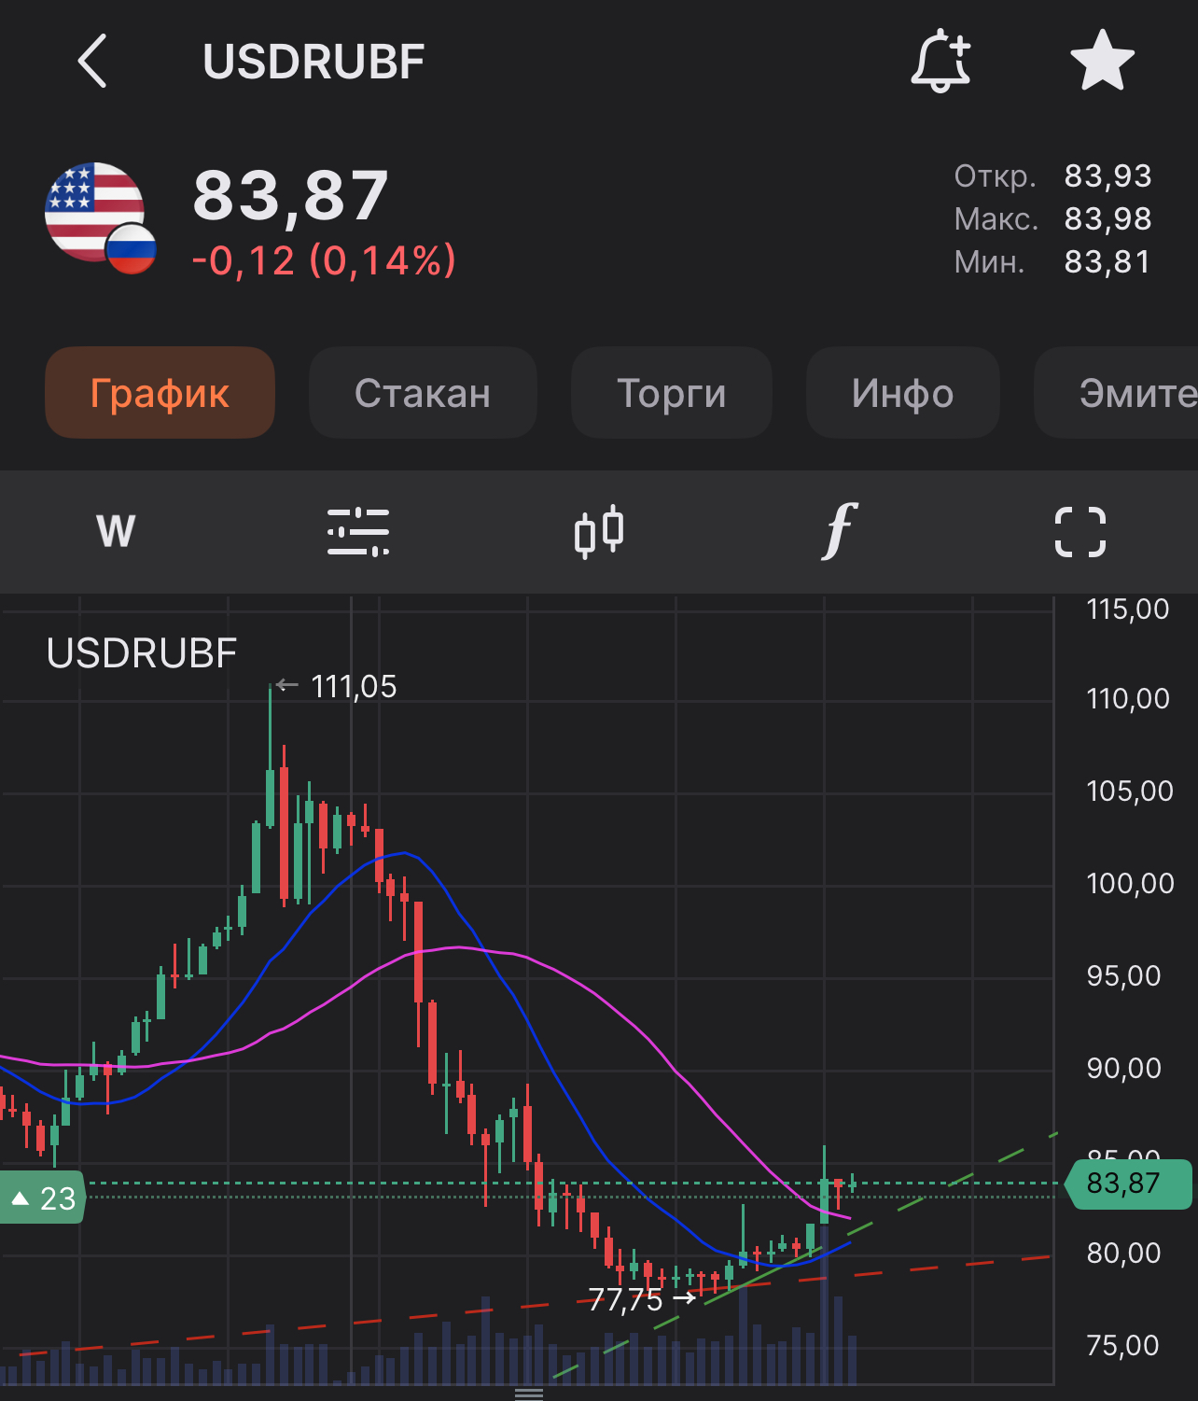
Task: Open the partially visible Эмитент tab
Action: (x=1120, y=393)
